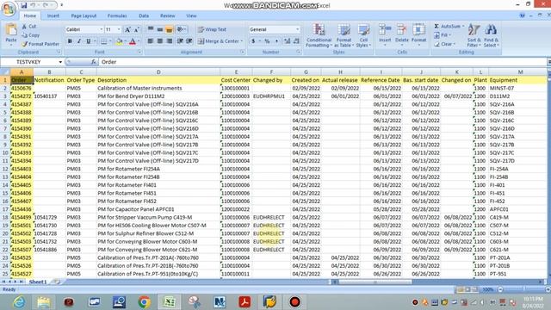This screenshot has width=551, height=310.
Task: Open the Font name Calibri dropdown
Action: tap(102, 29)
